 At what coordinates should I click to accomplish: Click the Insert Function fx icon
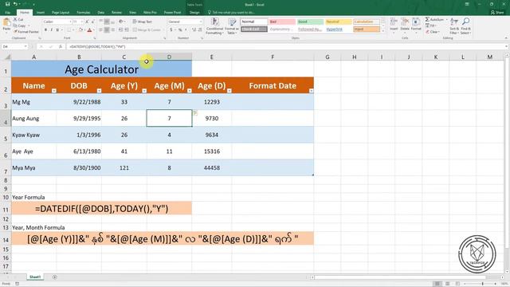[61, 46]
